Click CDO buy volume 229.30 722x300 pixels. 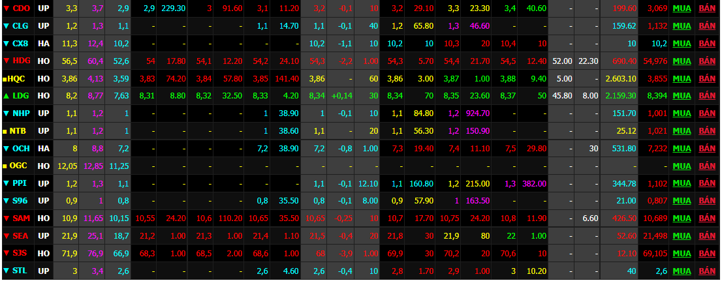click(x=173, y=8)
